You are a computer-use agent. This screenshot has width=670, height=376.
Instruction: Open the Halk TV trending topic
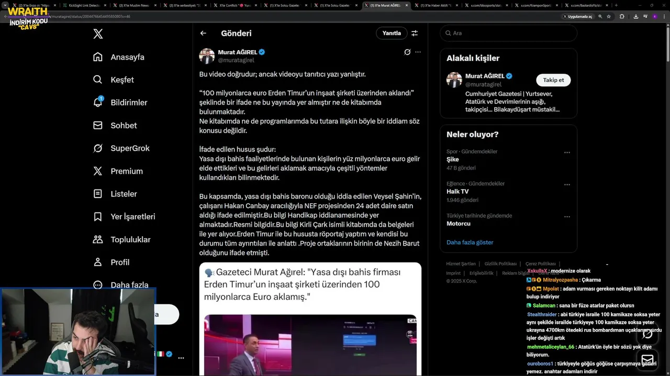click(457, 192)
